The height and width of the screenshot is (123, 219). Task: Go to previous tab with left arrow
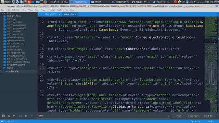pos(39,14)
